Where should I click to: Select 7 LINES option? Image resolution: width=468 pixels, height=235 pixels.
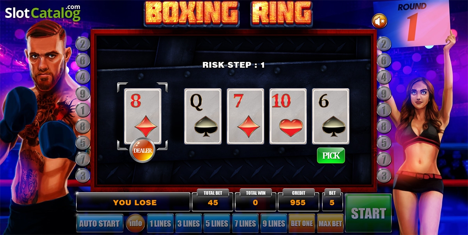[245, 223]
